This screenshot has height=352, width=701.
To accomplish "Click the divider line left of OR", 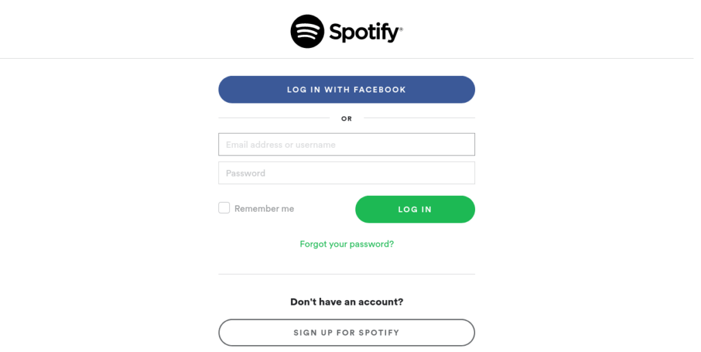I will [274, 118].
